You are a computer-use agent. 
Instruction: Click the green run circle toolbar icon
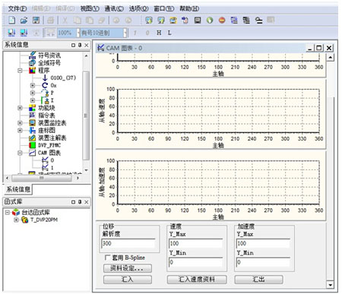[x=210, y=20]
